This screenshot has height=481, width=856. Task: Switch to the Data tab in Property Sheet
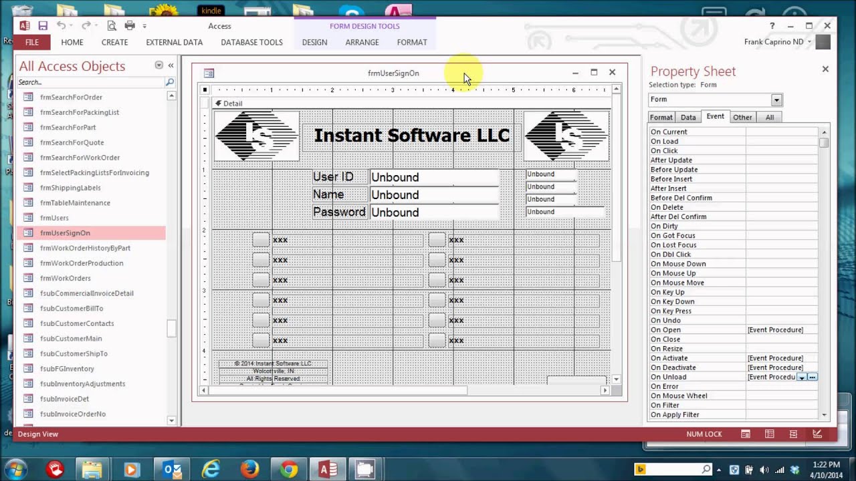coord(688,118)
